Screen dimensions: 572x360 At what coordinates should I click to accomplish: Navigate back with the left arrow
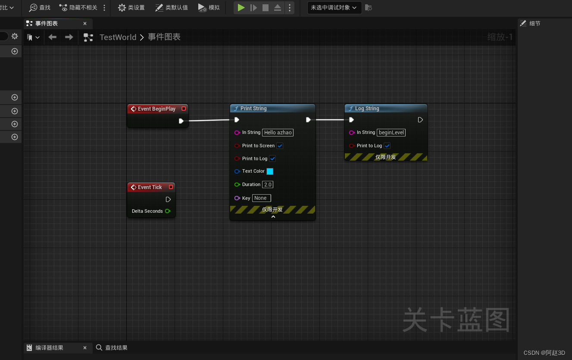(53, 37)
